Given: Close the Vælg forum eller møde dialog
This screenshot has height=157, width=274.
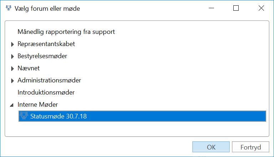Looking at the screenshot, I should [x=262, y=9].
